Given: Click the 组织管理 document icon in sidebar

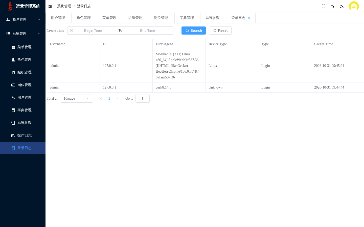Looking at the screenshot, I should [13, 72].
